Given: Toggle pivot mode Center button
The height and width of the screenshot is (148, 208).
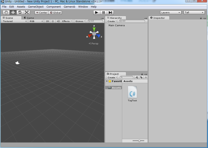Looking at the screenshot, I should pyautogui.click(x=42, y=13).
